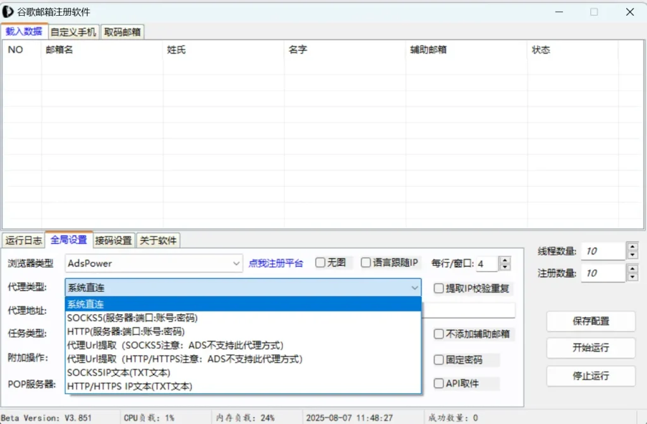Click Beta Version: V3.851 in status bar
The width and height of the screenshot is (647, 424).
pos(46,418)
